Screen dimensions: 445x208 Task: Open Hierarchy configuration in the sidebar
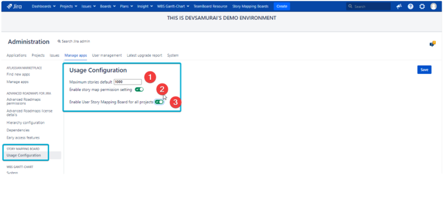26,122
